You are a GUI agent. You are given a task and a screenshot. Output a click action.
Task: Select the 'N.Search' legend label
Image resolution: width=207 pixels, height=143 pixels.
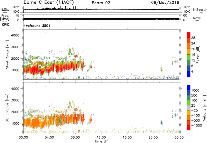pyautogui.click(x=200, y=10)
